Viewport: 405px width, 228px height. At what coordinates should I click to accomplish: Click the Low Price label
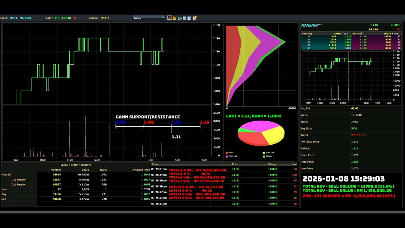(307, 168)
